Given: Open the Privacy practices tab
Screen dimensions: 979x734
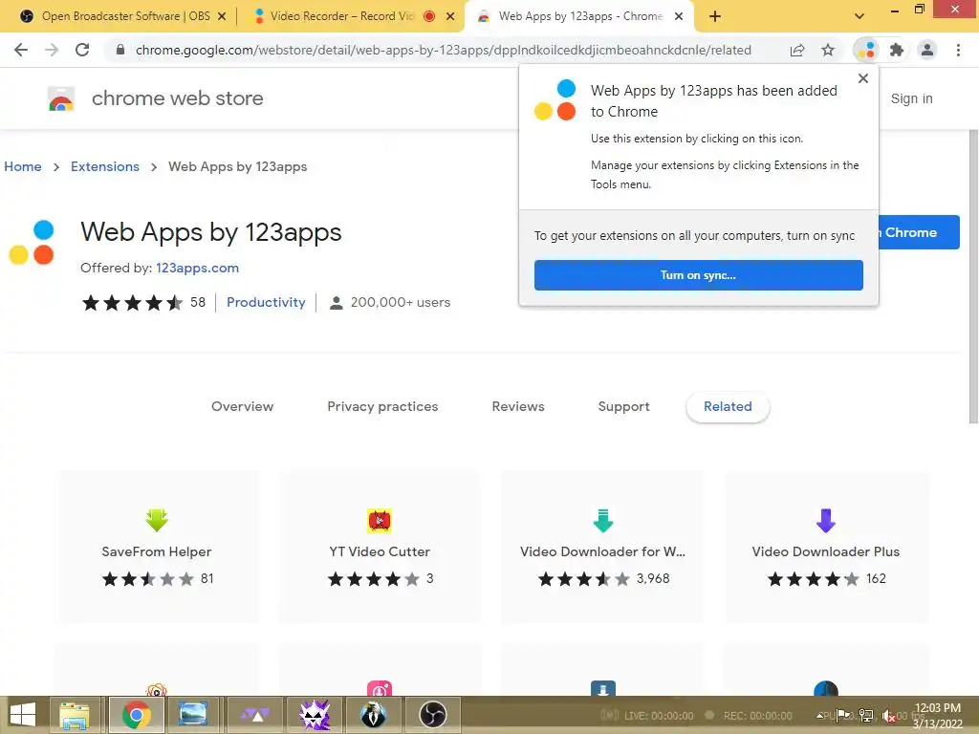Looking at the screenshot, I should coord(382,406).
